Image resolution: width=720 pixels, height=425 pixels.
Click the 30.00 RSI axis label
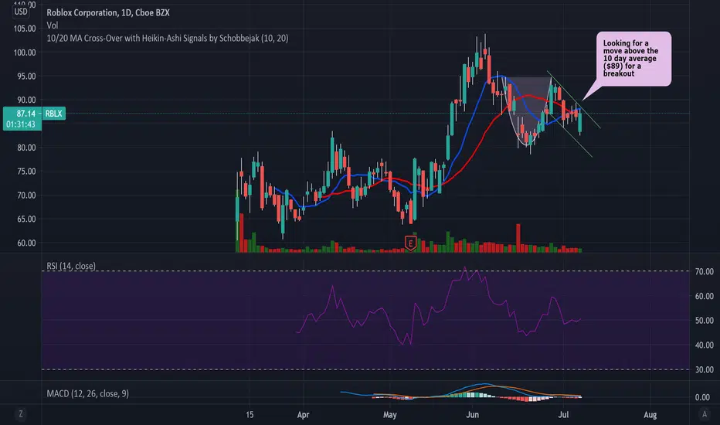705,369
